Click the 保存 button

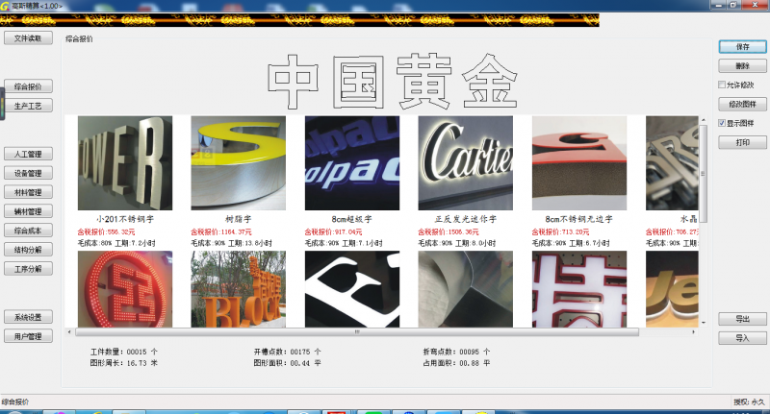point(742,46)
